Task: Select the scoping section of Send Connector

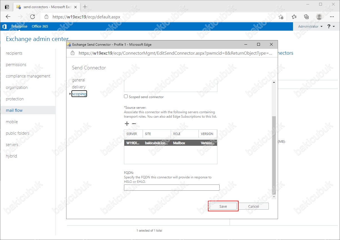Action: [79, 94]
